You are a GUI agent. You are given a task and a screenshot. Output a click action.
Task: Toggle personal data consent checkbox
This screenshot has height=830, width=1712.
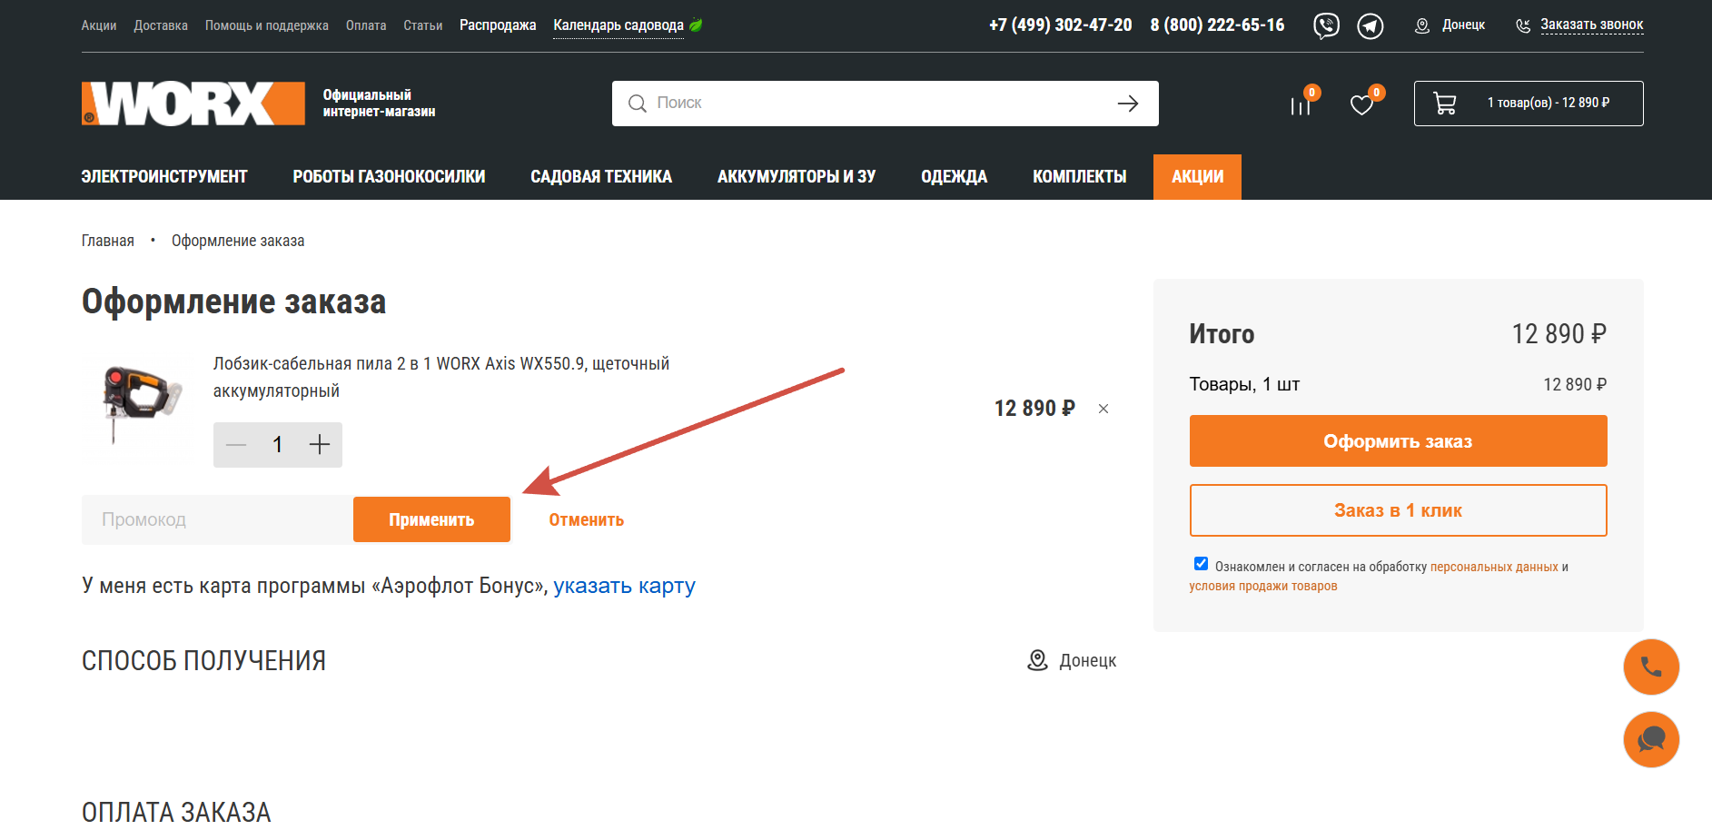pyautogui.click(x=1201, y=564)
